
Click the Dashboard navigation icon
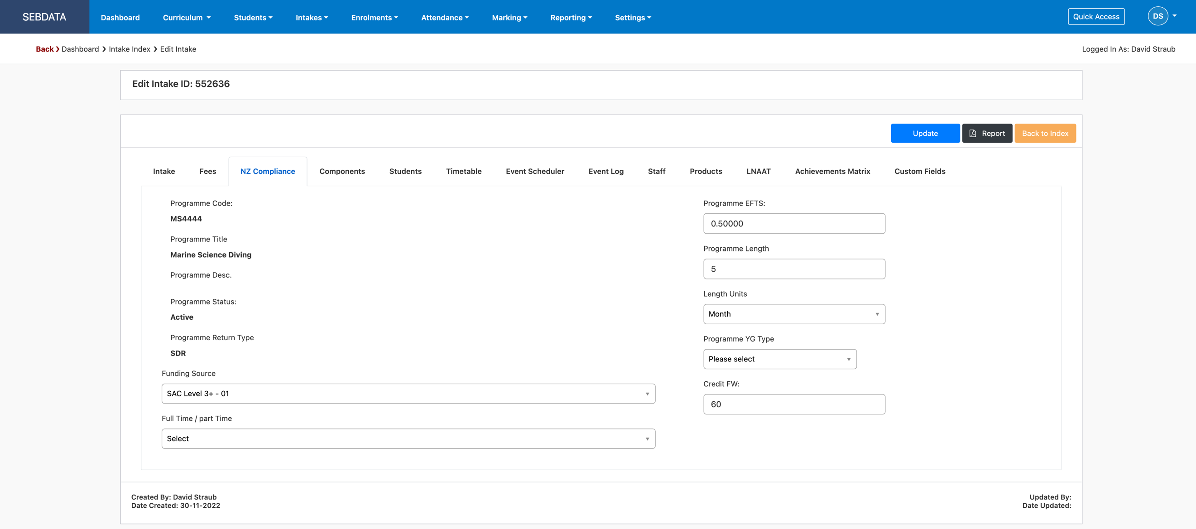tap(120, 17)
